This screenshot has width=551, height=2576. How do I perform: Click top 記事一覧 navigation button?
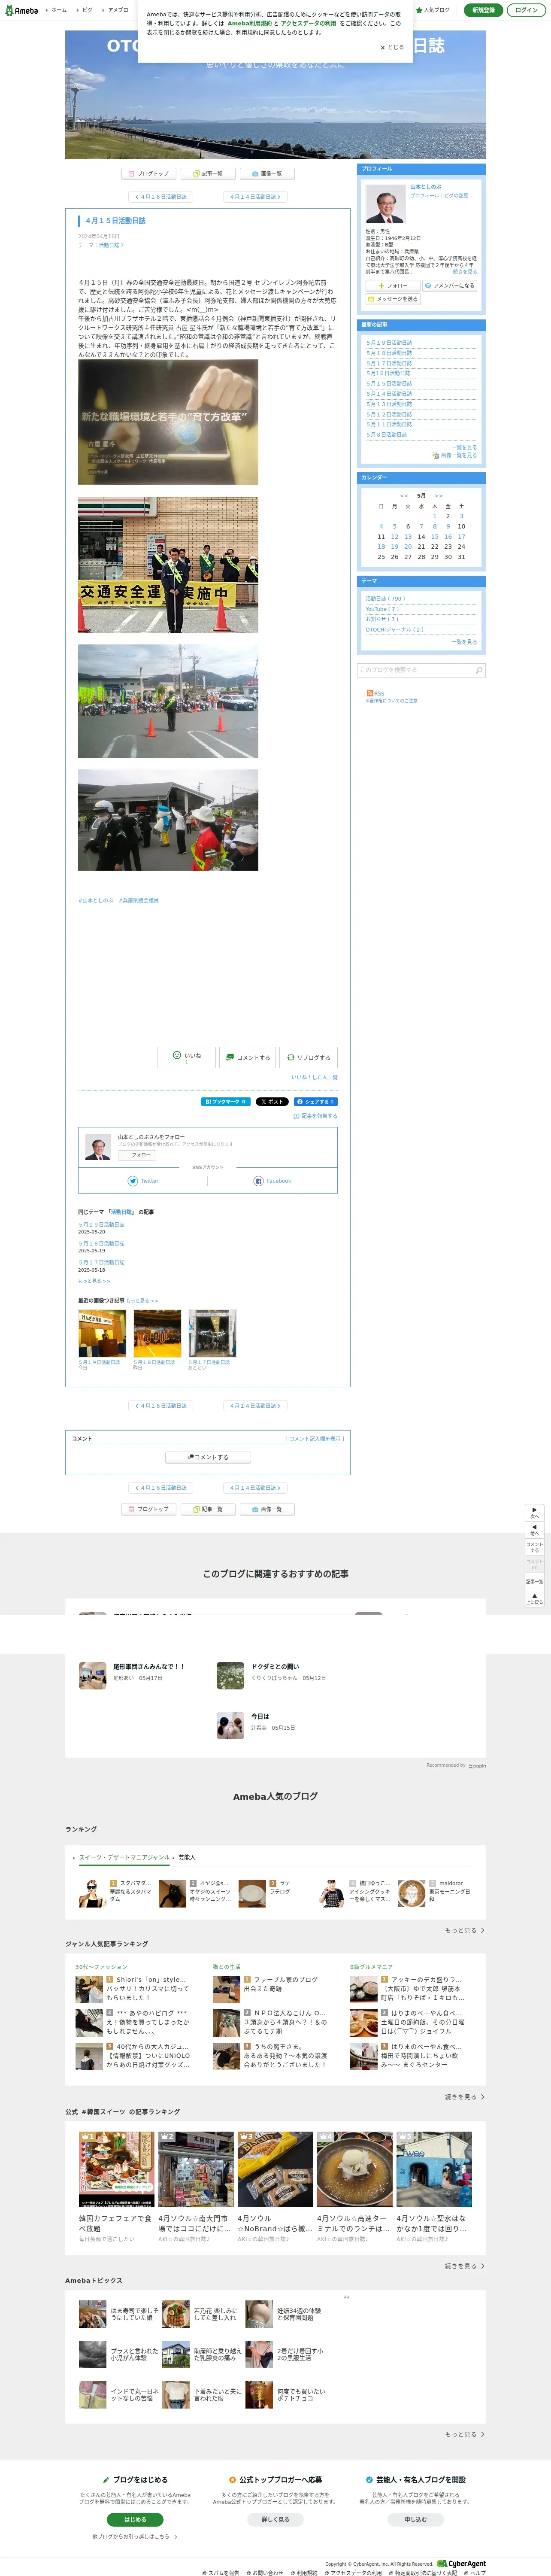click(x=208, y=173)
